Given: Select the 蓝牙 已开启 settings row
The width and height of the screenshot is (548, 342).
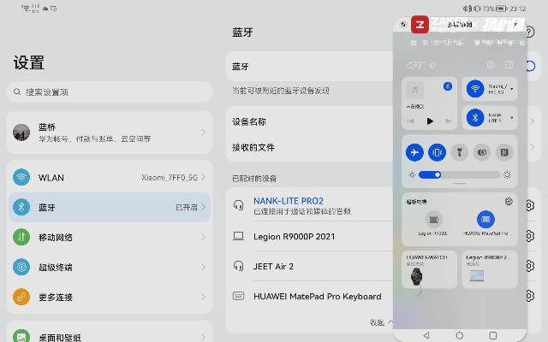Looking at the screenshot, I should (110, 207).
